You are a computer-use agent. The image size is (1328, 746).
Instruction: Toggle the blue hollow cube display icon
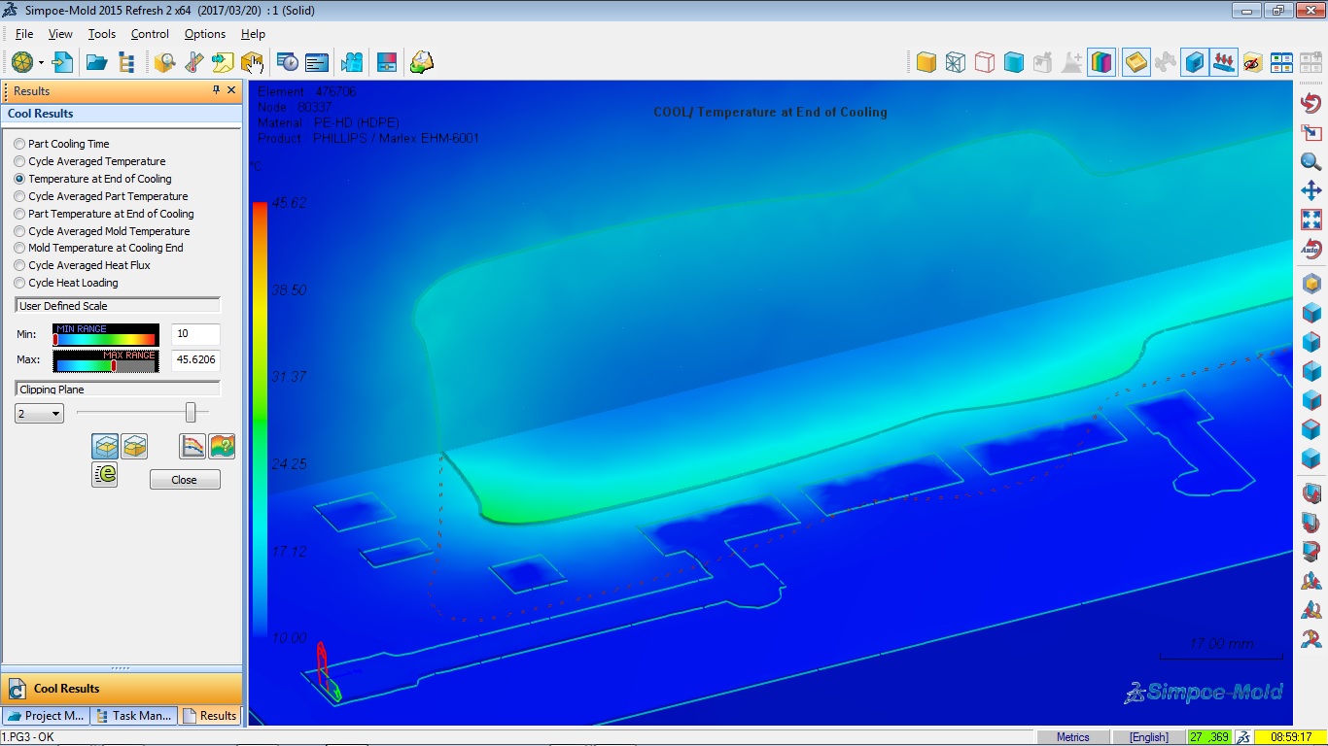pyautogui.click(x=1195, y=62)
